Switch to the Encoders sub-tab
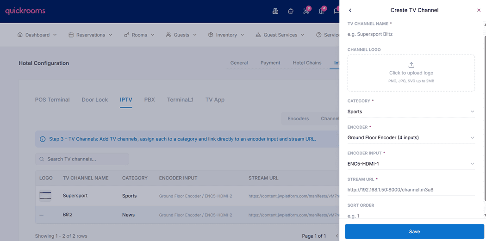Image resolution: width=486 pixels, height=241 pixels. (298, 118)
